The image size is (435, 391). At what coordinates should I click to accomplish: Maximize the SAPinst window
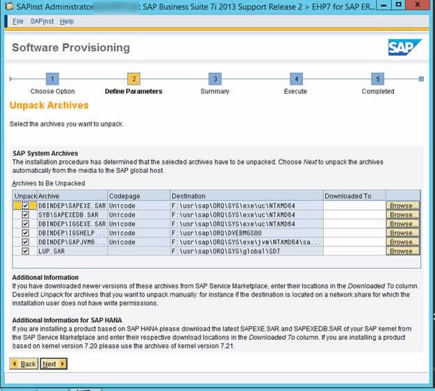(x=399, y=5)
